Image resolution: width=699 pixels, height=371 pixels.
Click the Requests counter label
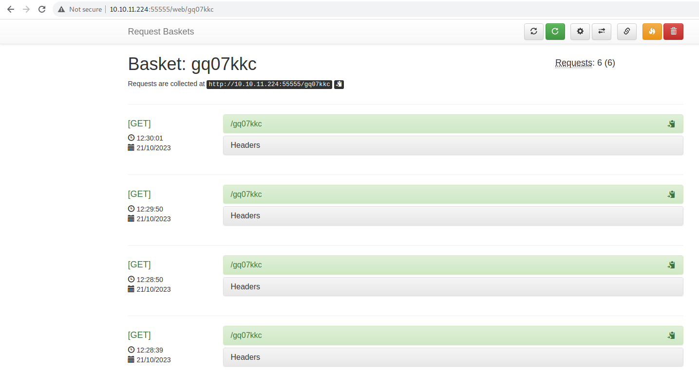(573, 63)
